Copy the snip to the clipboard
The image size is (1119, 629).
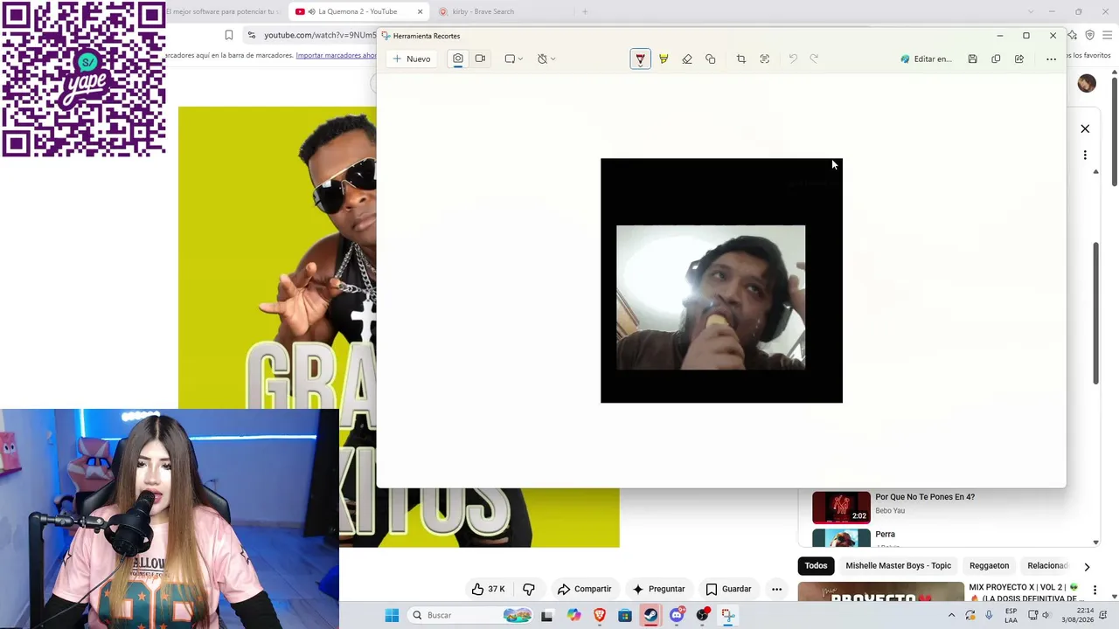(996, 59)
